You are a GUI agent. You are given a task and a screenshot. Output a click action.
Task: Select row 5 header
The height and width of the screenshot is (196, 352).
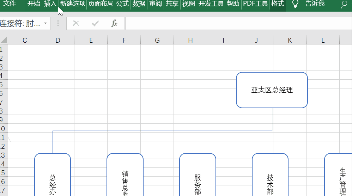tap(4, 84)
